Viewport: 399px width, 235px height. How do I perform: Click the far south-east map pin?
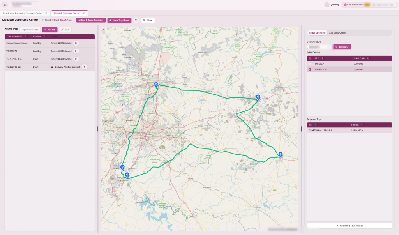click(x=281, y=155)
